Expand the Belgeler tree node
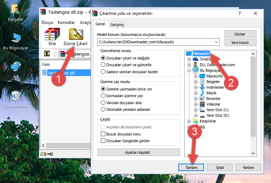Viewport: 271px width, 183px height. 196,82
